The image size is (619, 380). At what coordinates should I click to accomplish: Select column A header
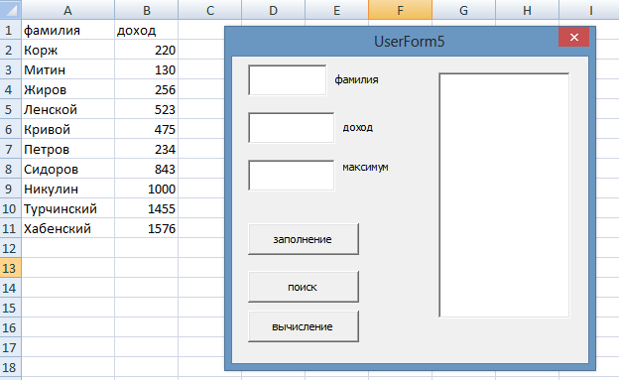point(67,10)
